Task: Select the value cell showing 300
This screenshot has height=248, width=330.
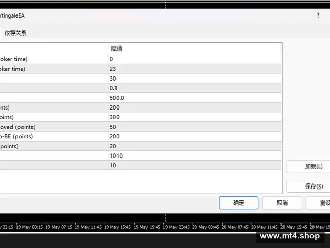Action: click(195, 117)
